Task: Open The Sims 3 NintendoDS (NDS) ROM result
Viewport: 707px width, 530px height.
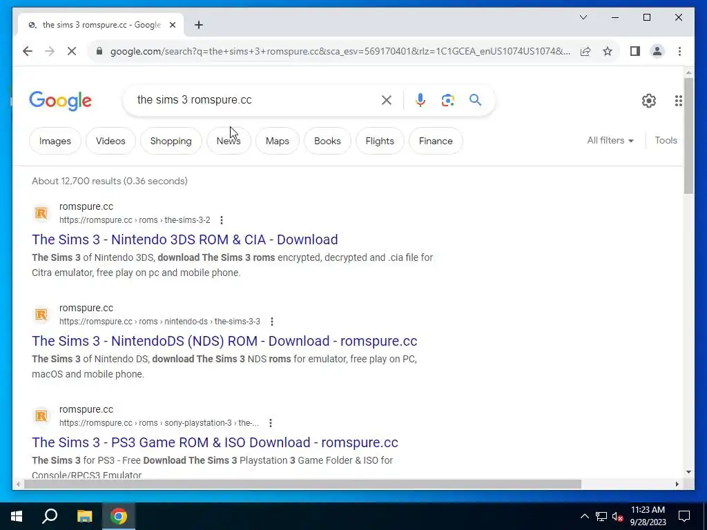Action: [224, 341]
